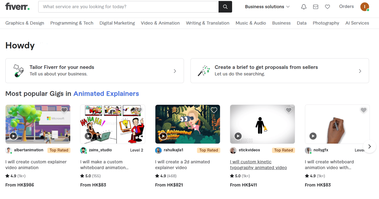Go to Orders page
This screenshot has width=379, height=199.
coord(346,6)
